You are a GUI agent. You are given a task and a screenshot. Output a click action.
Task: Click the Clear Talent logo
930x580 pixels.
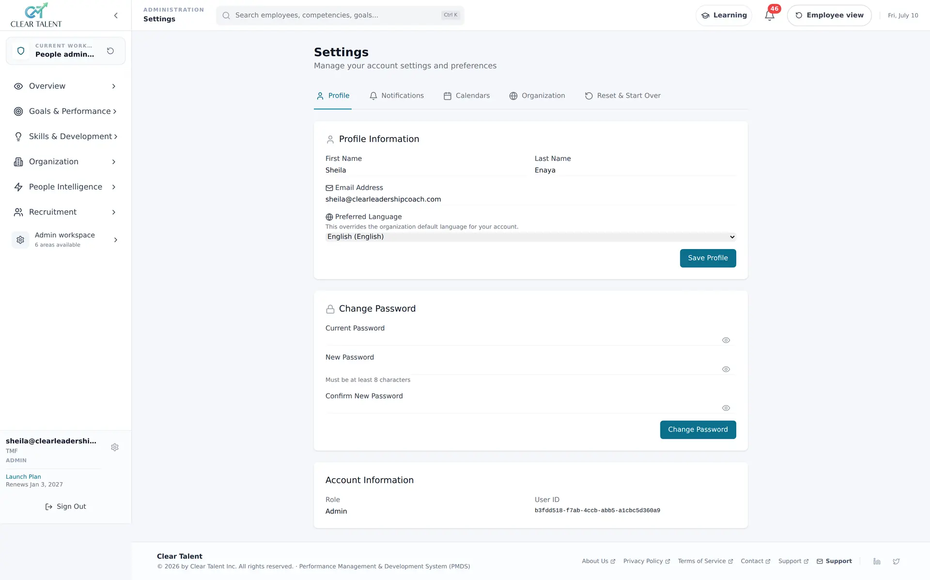36,15
